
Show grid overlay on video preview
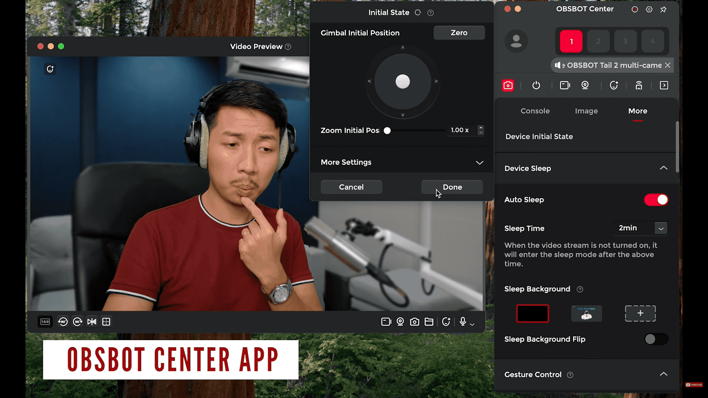tap(106, 321)
